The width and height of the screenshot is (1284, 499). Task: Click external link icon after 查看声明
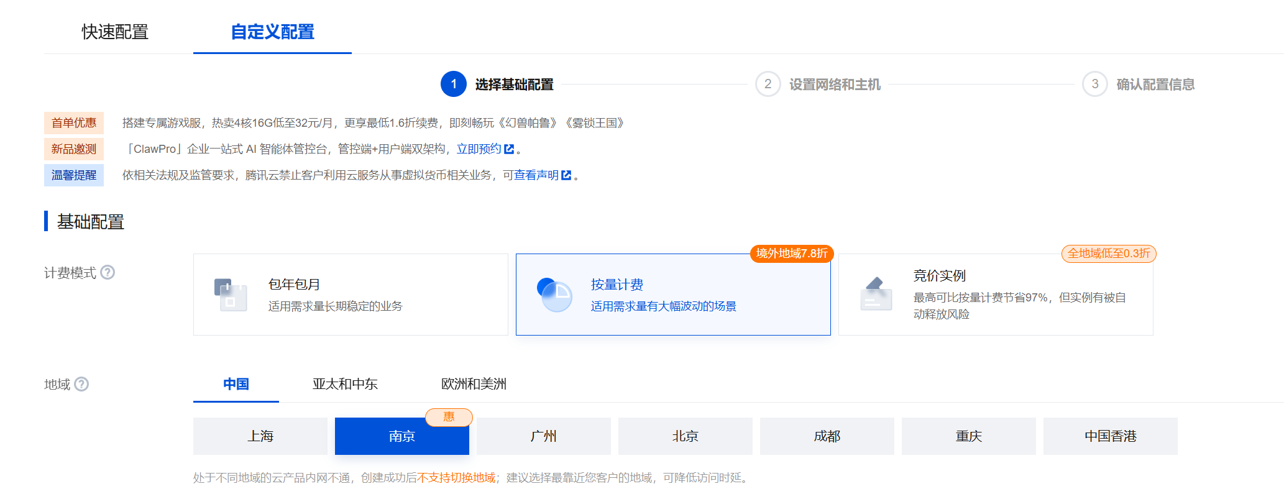click(566, 175)
